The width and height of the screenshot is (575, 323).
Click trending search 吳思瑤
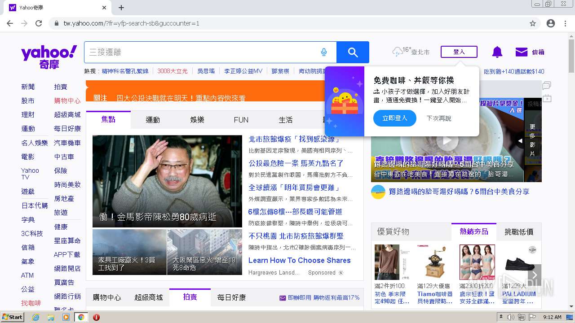206,71
